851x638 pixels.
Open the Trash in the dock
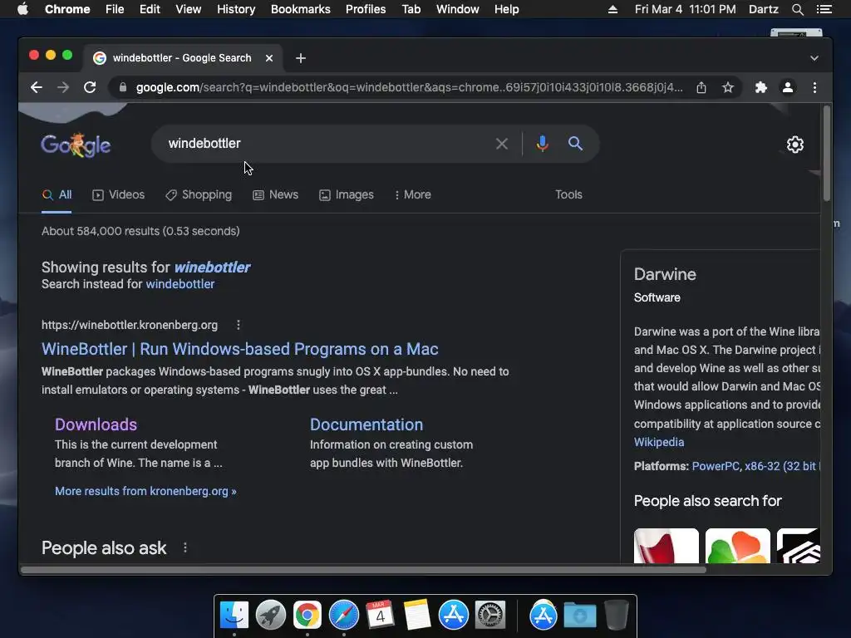(x=616, y=616)
